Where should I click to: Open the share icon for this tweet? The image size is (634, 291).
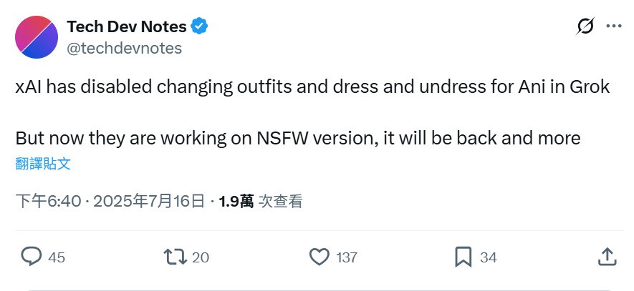point(607,256)
